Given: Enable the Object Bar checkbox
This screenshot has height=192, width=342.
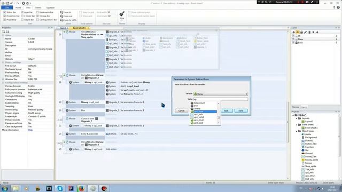Looking at the screenshot, I should (22, 20).
